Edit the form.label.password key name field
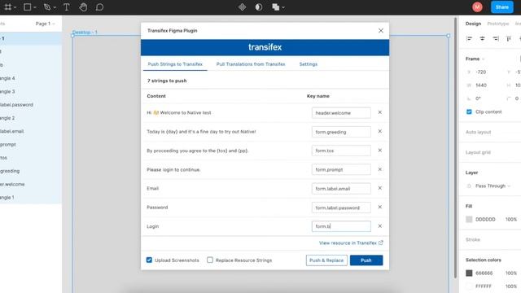This screenshot has width=521, height=293. [x=341, y=208]
